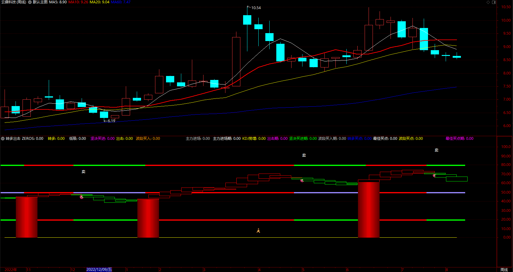Click the 最佳买点期: 0.00 label
This screenshot has width=513, height=272.
point(460,139)
